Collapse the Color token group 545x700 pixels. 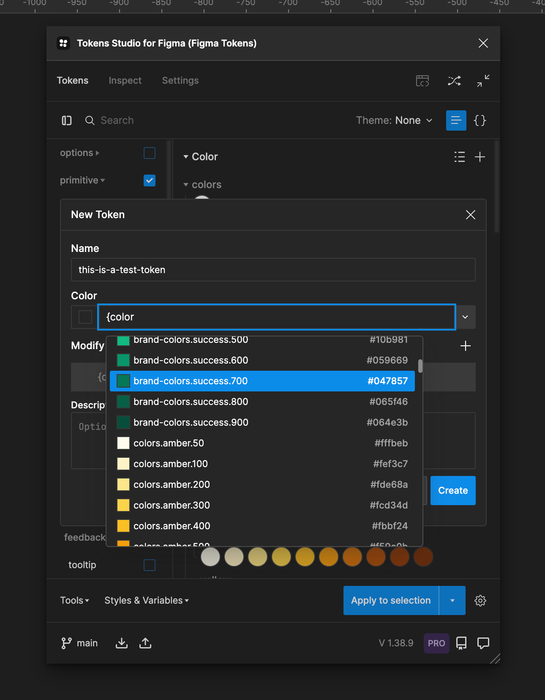(186, 157)
